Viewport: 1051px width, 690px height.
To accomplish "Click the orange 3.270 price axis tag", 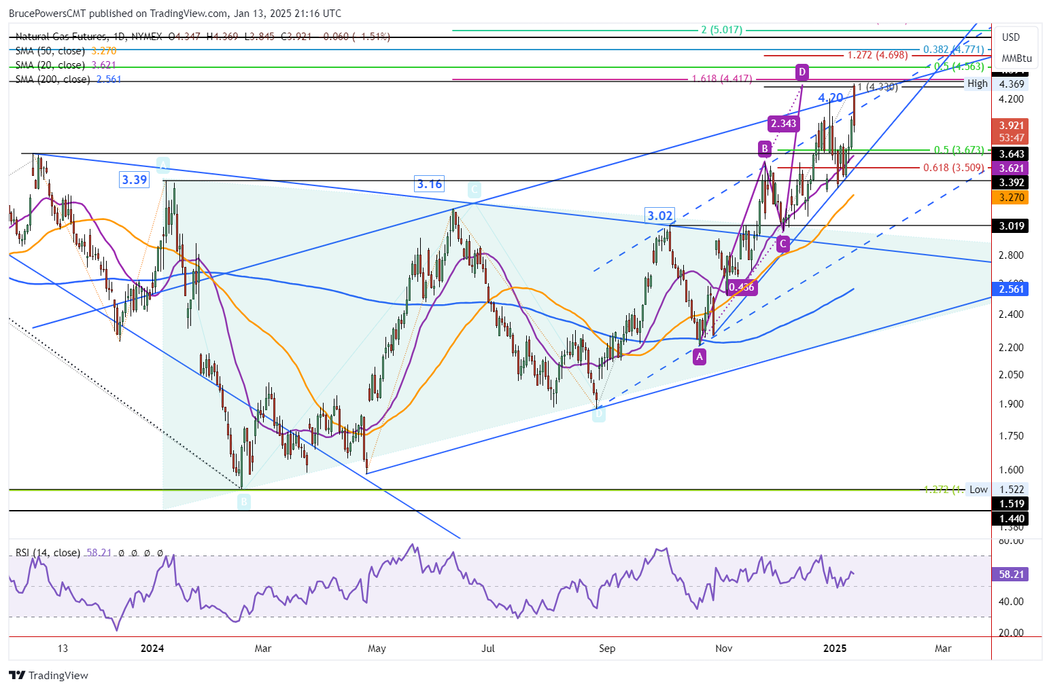I will point(1010,198).
